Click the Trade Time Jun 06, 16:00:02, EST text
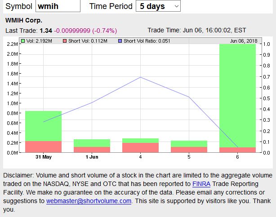This screenshot has width=276, height=217. [196, 30]
